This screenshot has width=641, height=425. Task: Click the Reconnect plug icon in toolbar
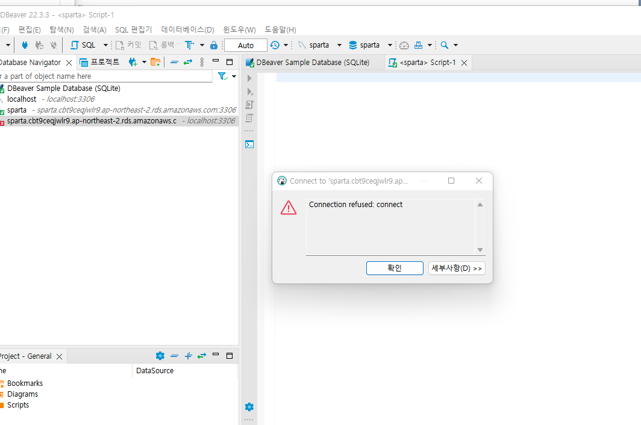point(39,45)
